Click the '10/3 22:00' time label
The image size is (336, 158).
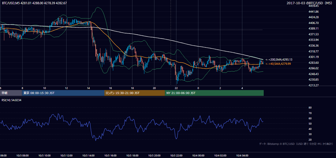[176, 156]
